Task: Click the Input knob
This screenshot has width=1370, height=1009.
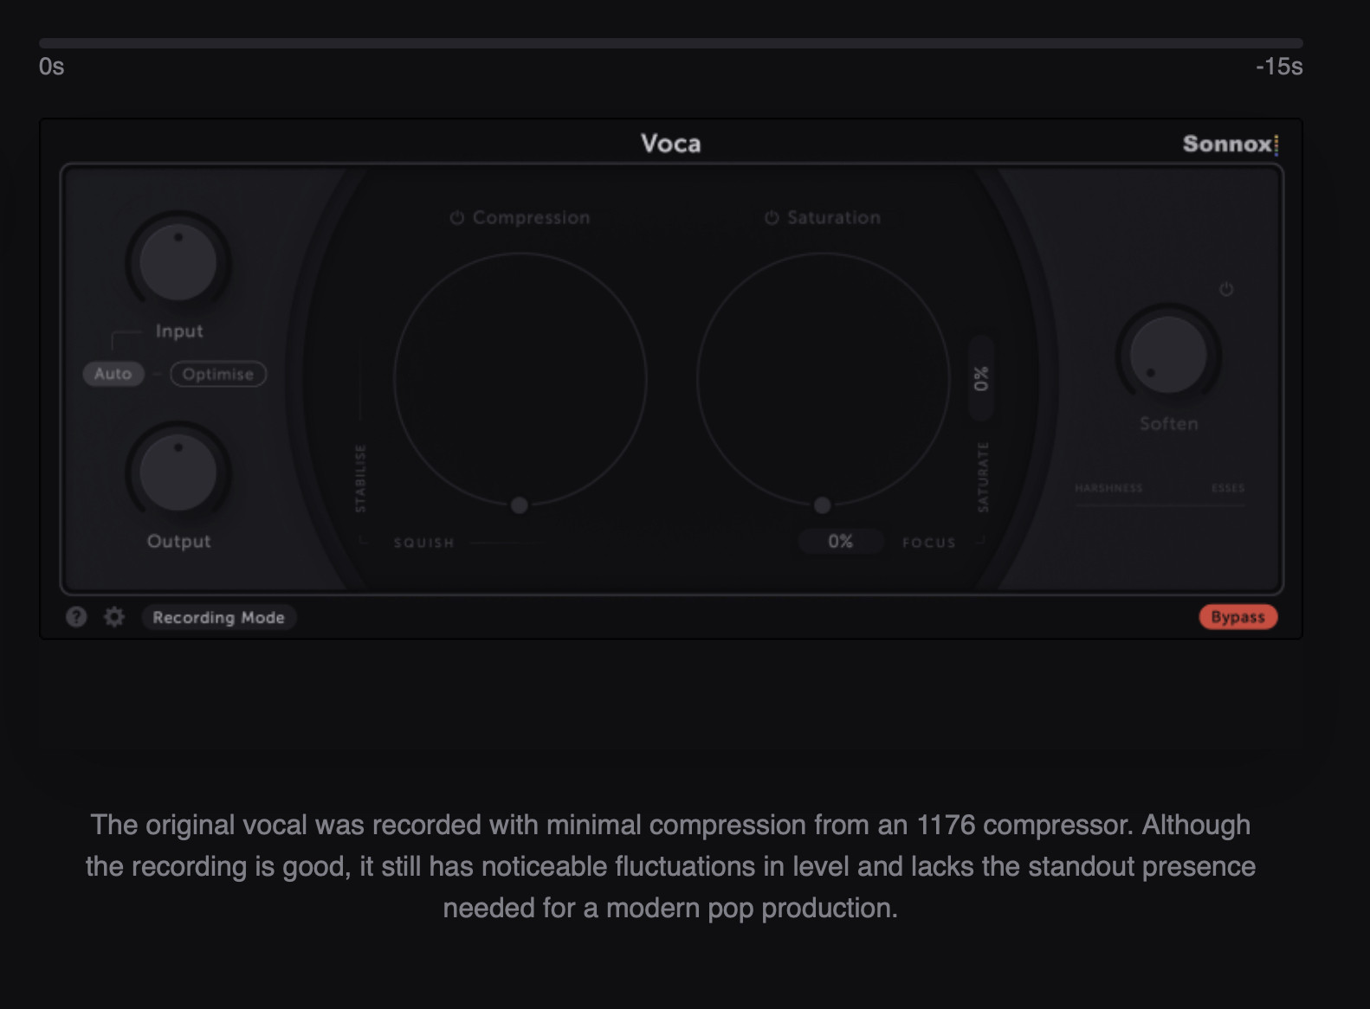Action: tap(178, 262)
